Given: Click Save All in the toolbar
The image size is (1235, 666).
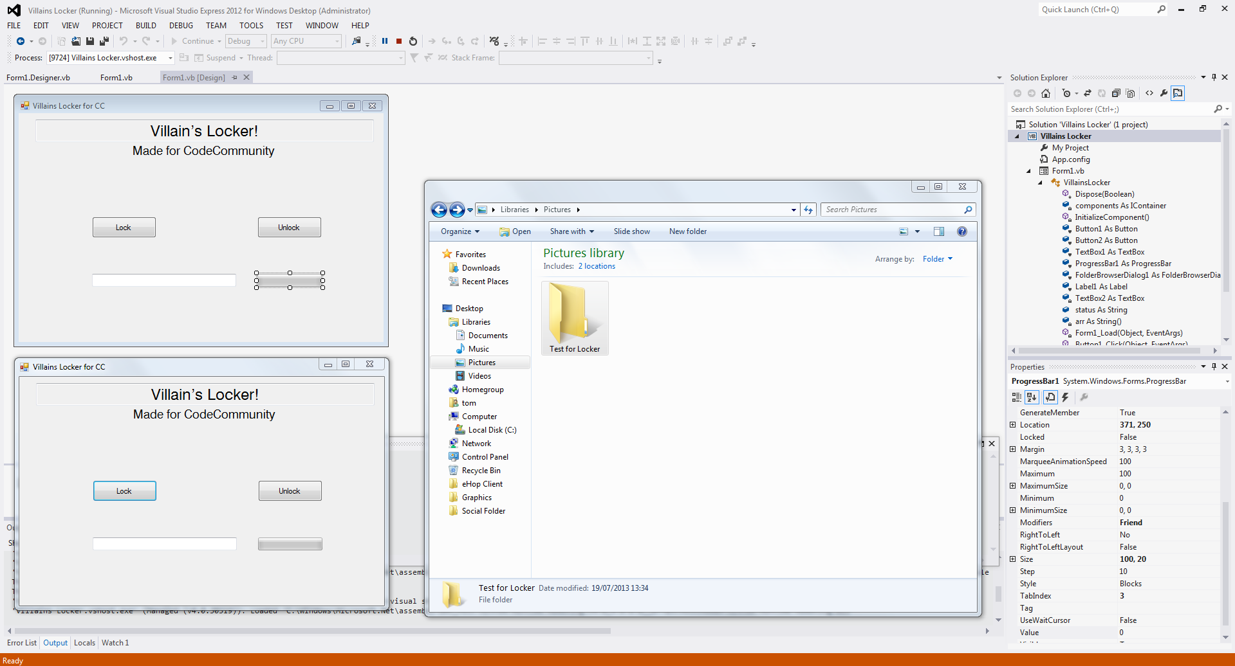Looking at the screenshot, I should [104, 41].
